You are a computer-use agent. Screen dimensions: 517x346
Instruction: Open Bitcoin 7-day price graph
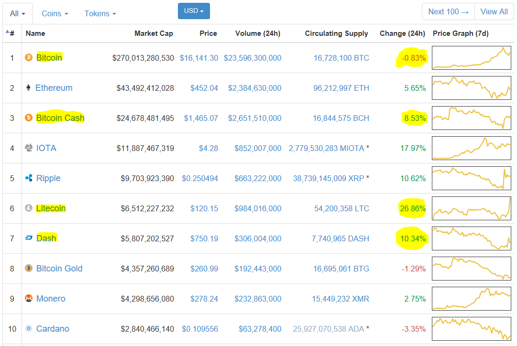[472, 58]
